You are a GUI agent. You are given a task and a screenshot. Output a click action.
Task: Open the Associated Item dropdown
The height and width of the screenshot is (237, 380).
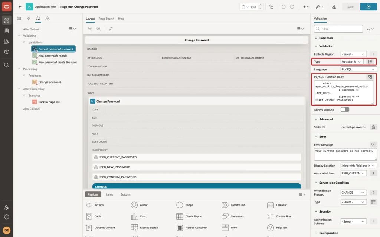[x=353, y=173]
